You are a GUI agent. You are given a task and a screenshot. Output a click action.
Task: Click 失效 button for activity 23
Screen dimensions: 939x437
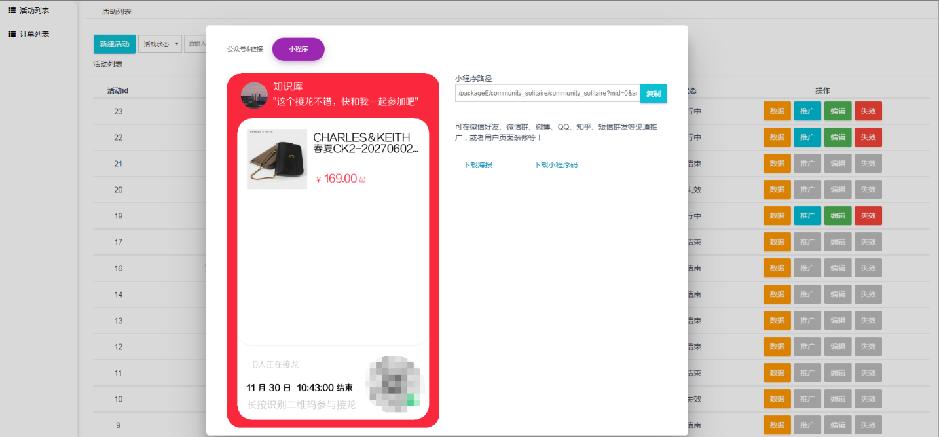[868, 111]
